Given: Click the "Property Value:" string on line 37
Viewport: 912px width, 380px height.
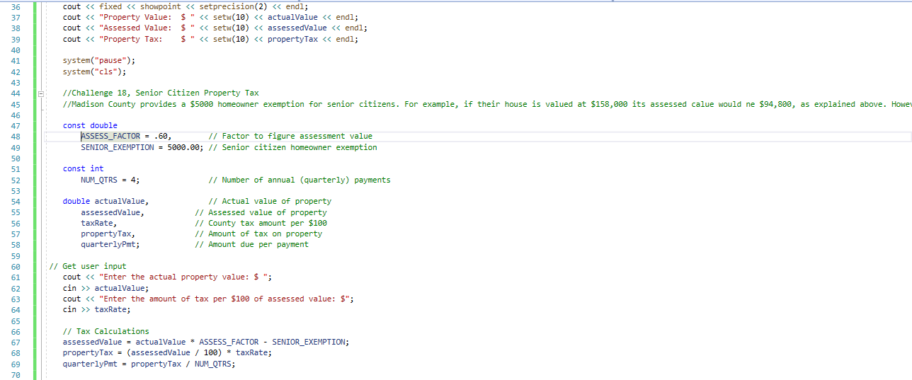Looking at the screenshot, I should click(147, 17).
